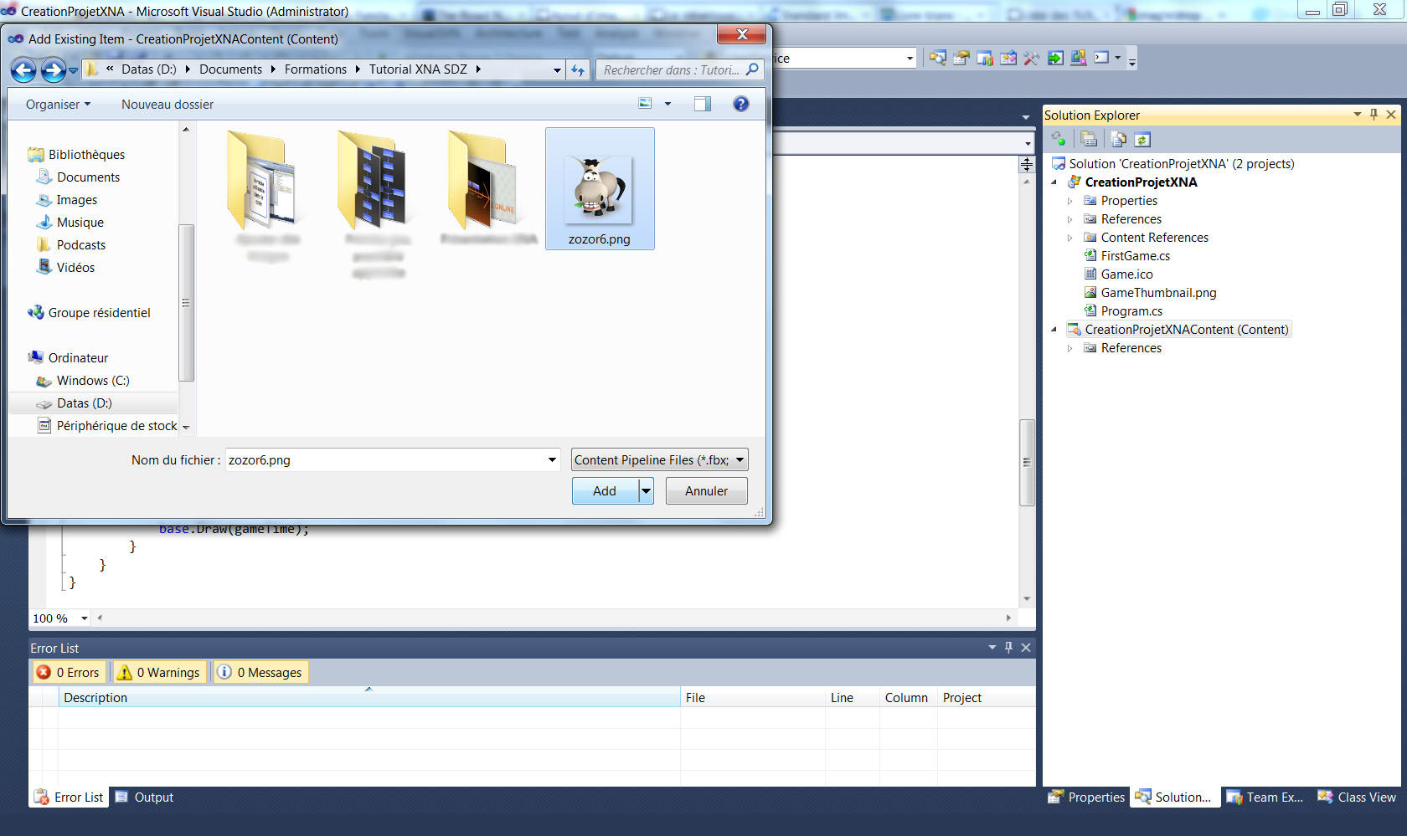Open the Extension Manager toolbar icon
This screenshot has width=1407, height=836.
click(1079, 58)
